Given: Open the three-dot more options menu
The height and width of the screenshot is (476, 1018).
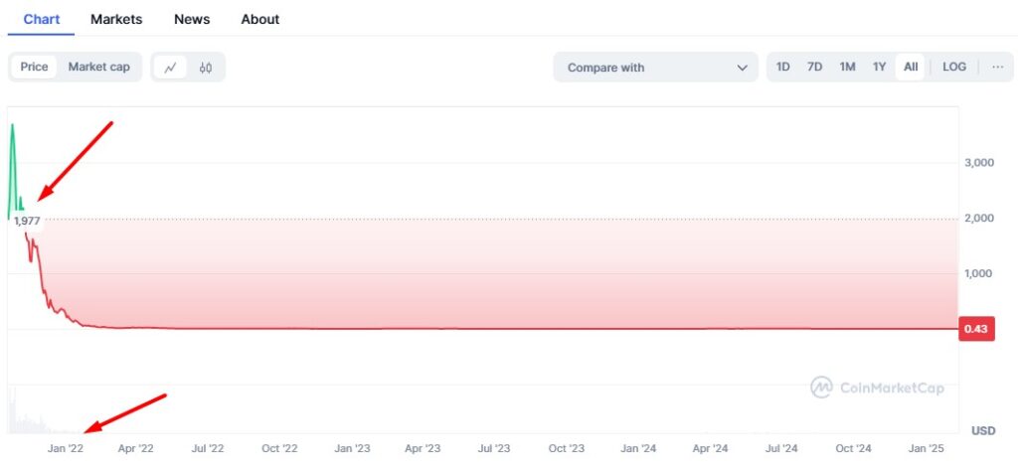Looking at the screenshot, I should tap(996, 67).
